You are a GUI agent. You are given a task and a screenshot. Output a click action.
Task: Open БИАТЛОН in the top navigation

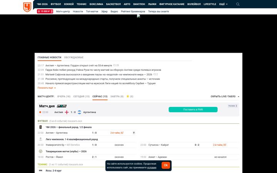(x=139, y=4)
